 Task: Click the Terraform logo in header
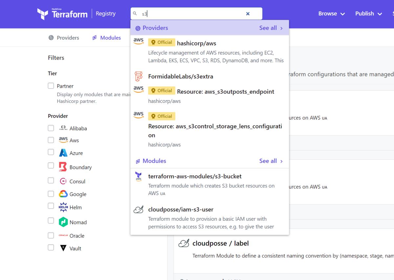(x=62, y=14)
